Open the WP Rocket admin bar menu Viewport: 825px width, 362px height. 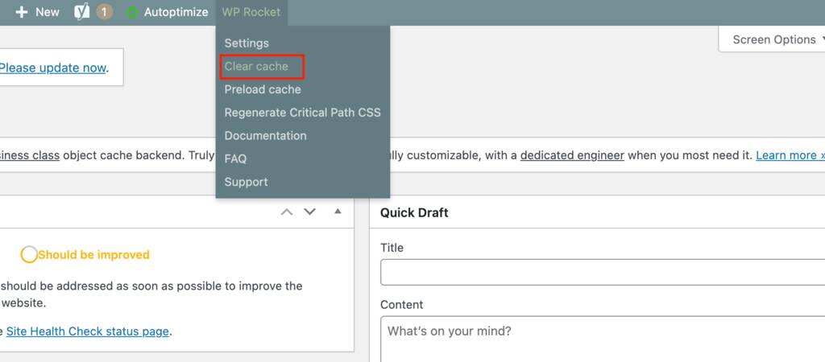coord(251,12)
